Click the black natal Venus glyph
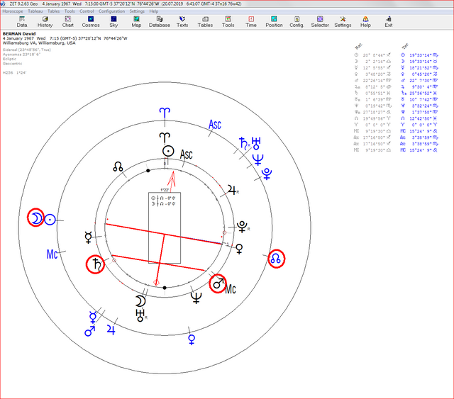The width and height of the screenshot is (454, 399). [239, 249]
